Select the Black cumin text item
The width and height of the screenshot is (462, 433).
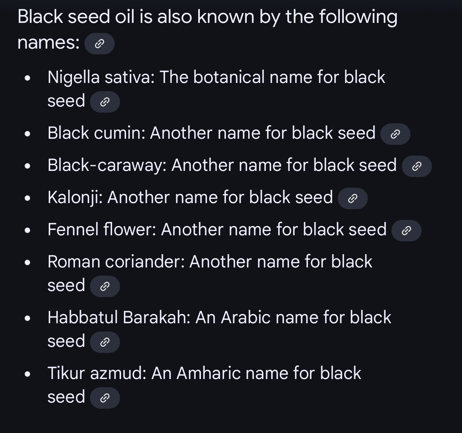coord(211,133)
